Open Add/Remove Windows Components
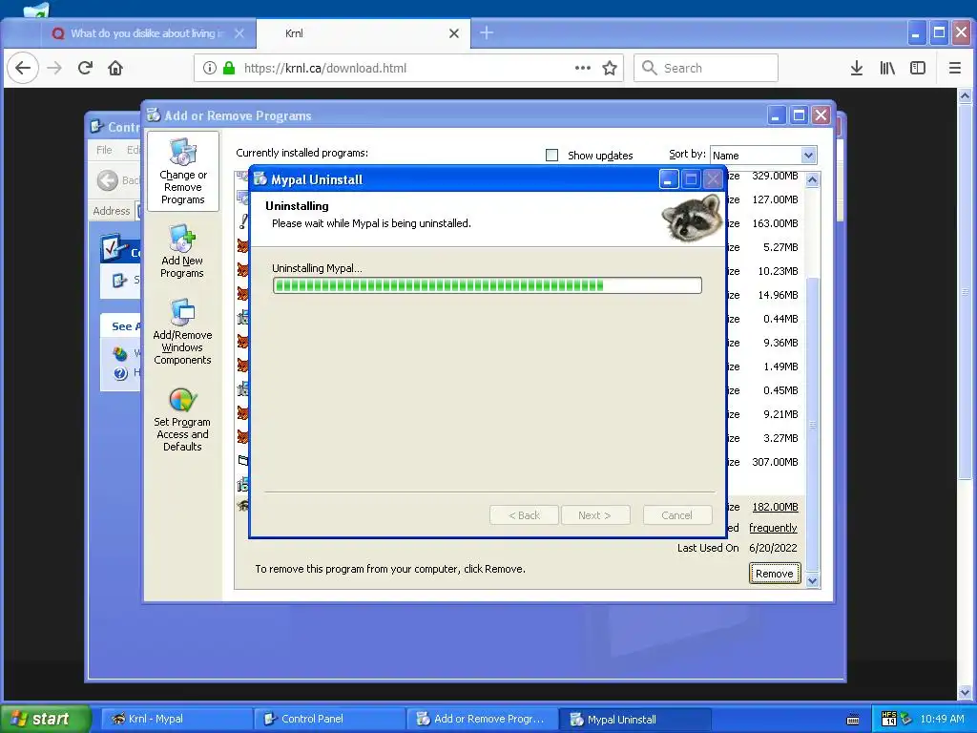977x733 pixels. (182, 331)
